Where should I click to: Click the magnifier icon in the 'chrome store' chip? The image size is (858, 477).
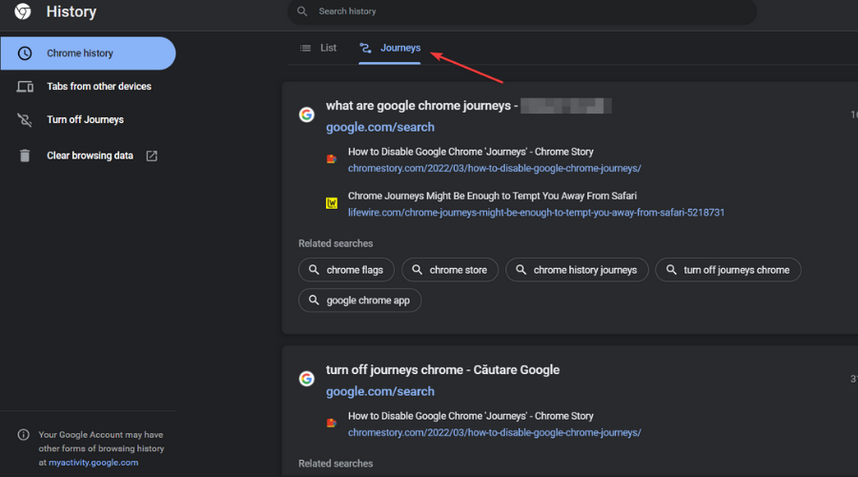(x=417, y=270)
